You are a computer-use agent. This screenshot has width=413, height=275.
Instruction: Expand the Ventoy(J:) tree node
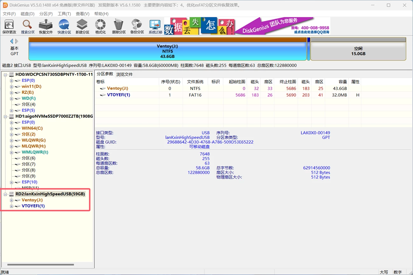tap(11, 200)
